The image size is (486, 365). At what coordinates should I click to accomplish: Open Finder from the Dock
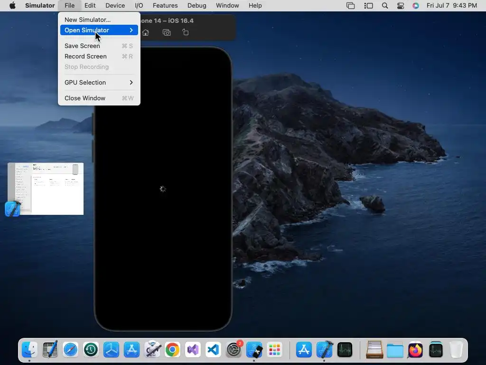point(30,350)
